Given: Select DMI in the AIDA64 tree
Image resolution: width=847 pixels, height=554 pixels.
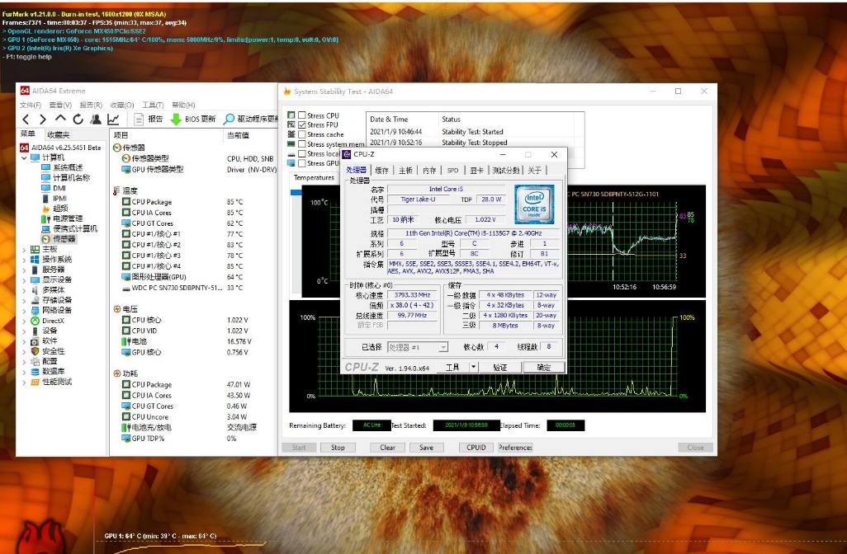Looking at the screenshot, I should [54, 188].
